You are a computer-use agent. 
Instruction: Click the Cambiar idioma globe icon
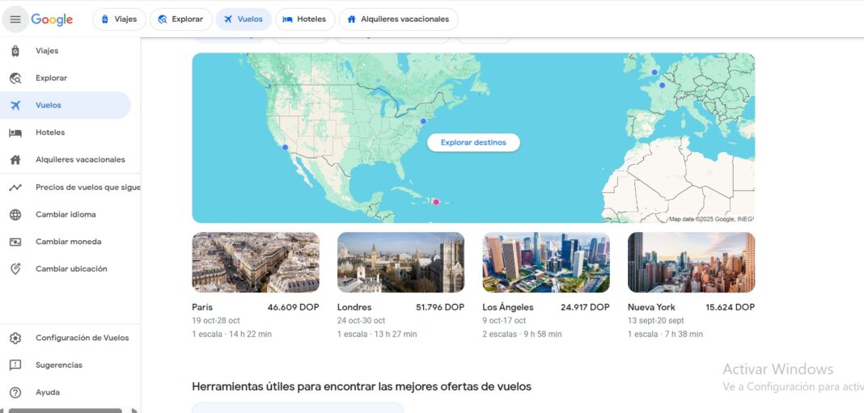pos(15,215)
